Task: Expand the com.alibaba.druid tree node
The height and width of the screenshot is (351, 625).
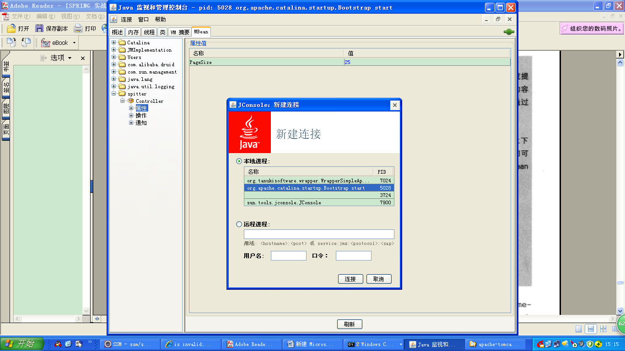Action: 114,64
